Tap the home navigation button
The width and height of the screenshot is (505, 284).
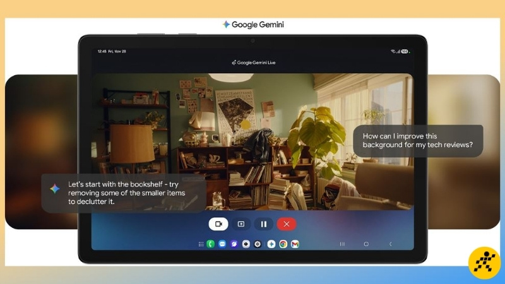point(366,244)
